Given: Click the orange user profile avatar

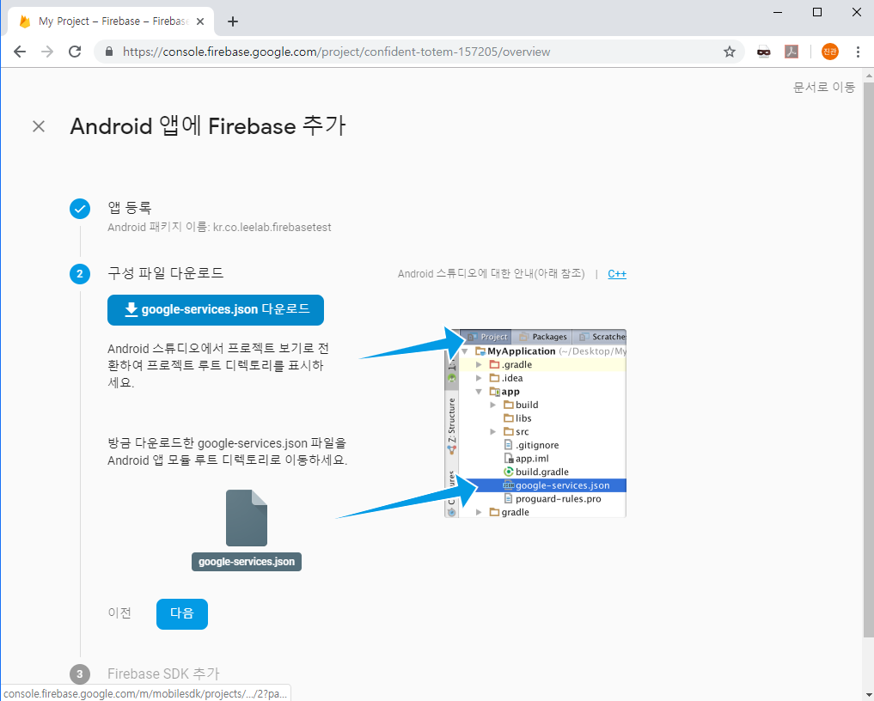Looking at the screenshot, I should click(829, 52).
